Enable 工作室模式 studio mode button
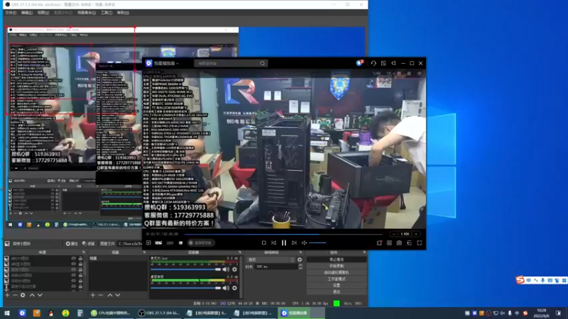568x319 pixels. click(337, 279)
